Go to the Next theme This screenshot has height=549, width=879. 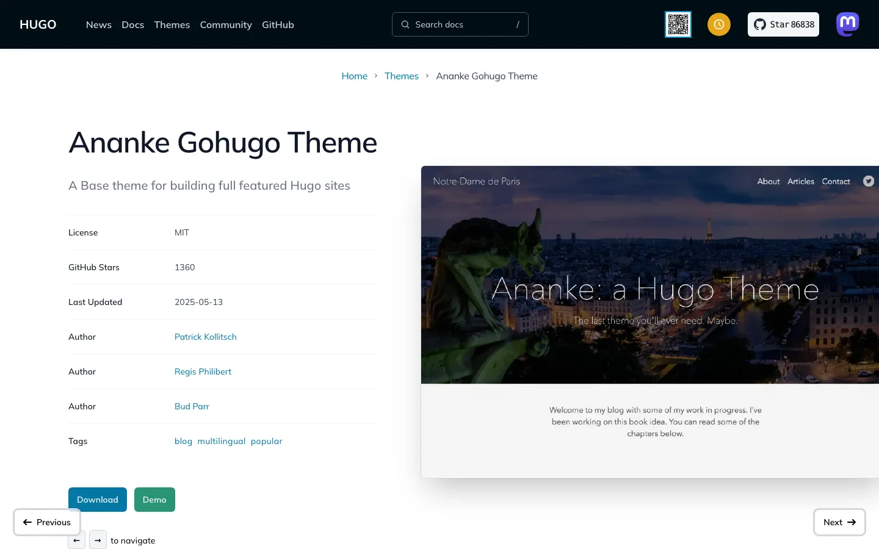[x=839, y=522]
